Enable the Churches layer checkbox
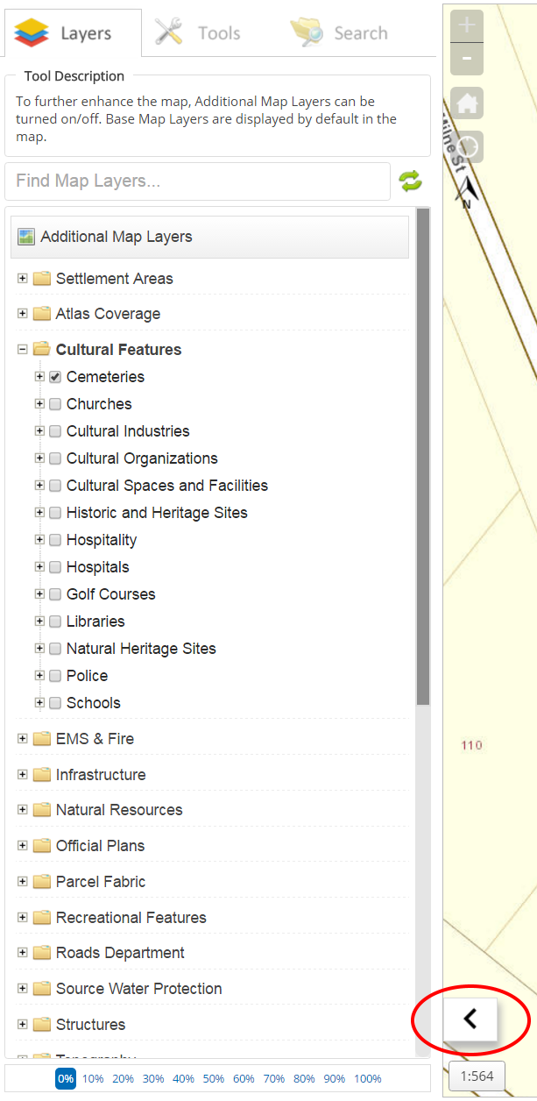Screen dimensions: 537x1101 point(55,404)
